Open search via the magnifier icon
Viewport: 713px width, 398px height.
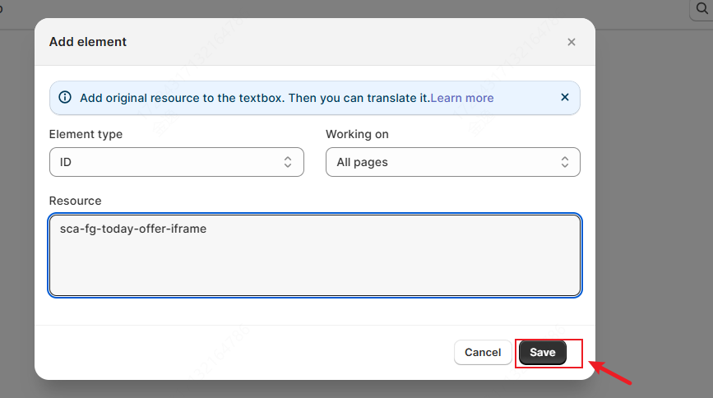702,8
